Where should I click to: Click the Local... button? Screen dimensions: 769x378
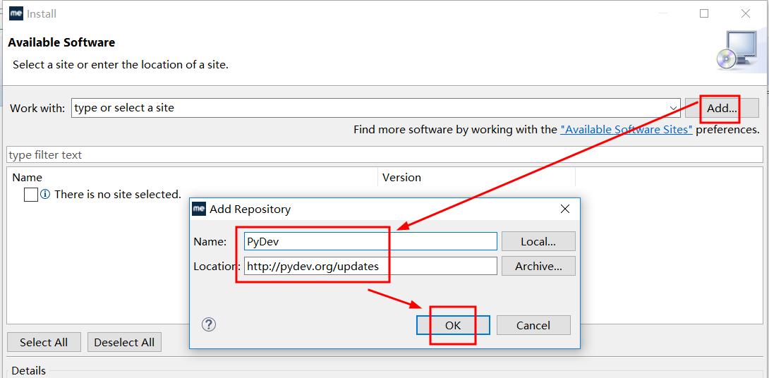point(538,241)
